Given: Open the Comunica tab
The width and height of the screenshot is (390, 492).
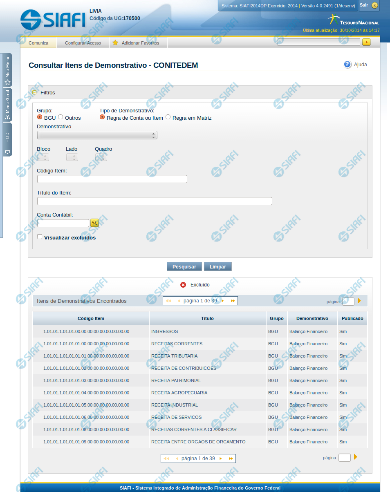Looking at the screenshot, I should pyautogui.click(x=38, y=43).
